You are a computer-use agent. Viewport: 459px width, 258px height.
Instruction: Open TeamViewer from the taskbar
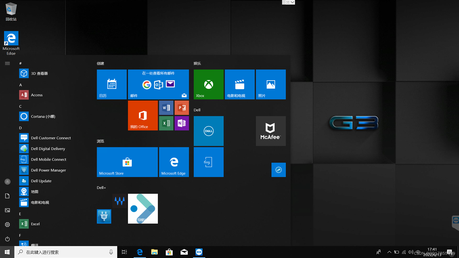[199, 252]
